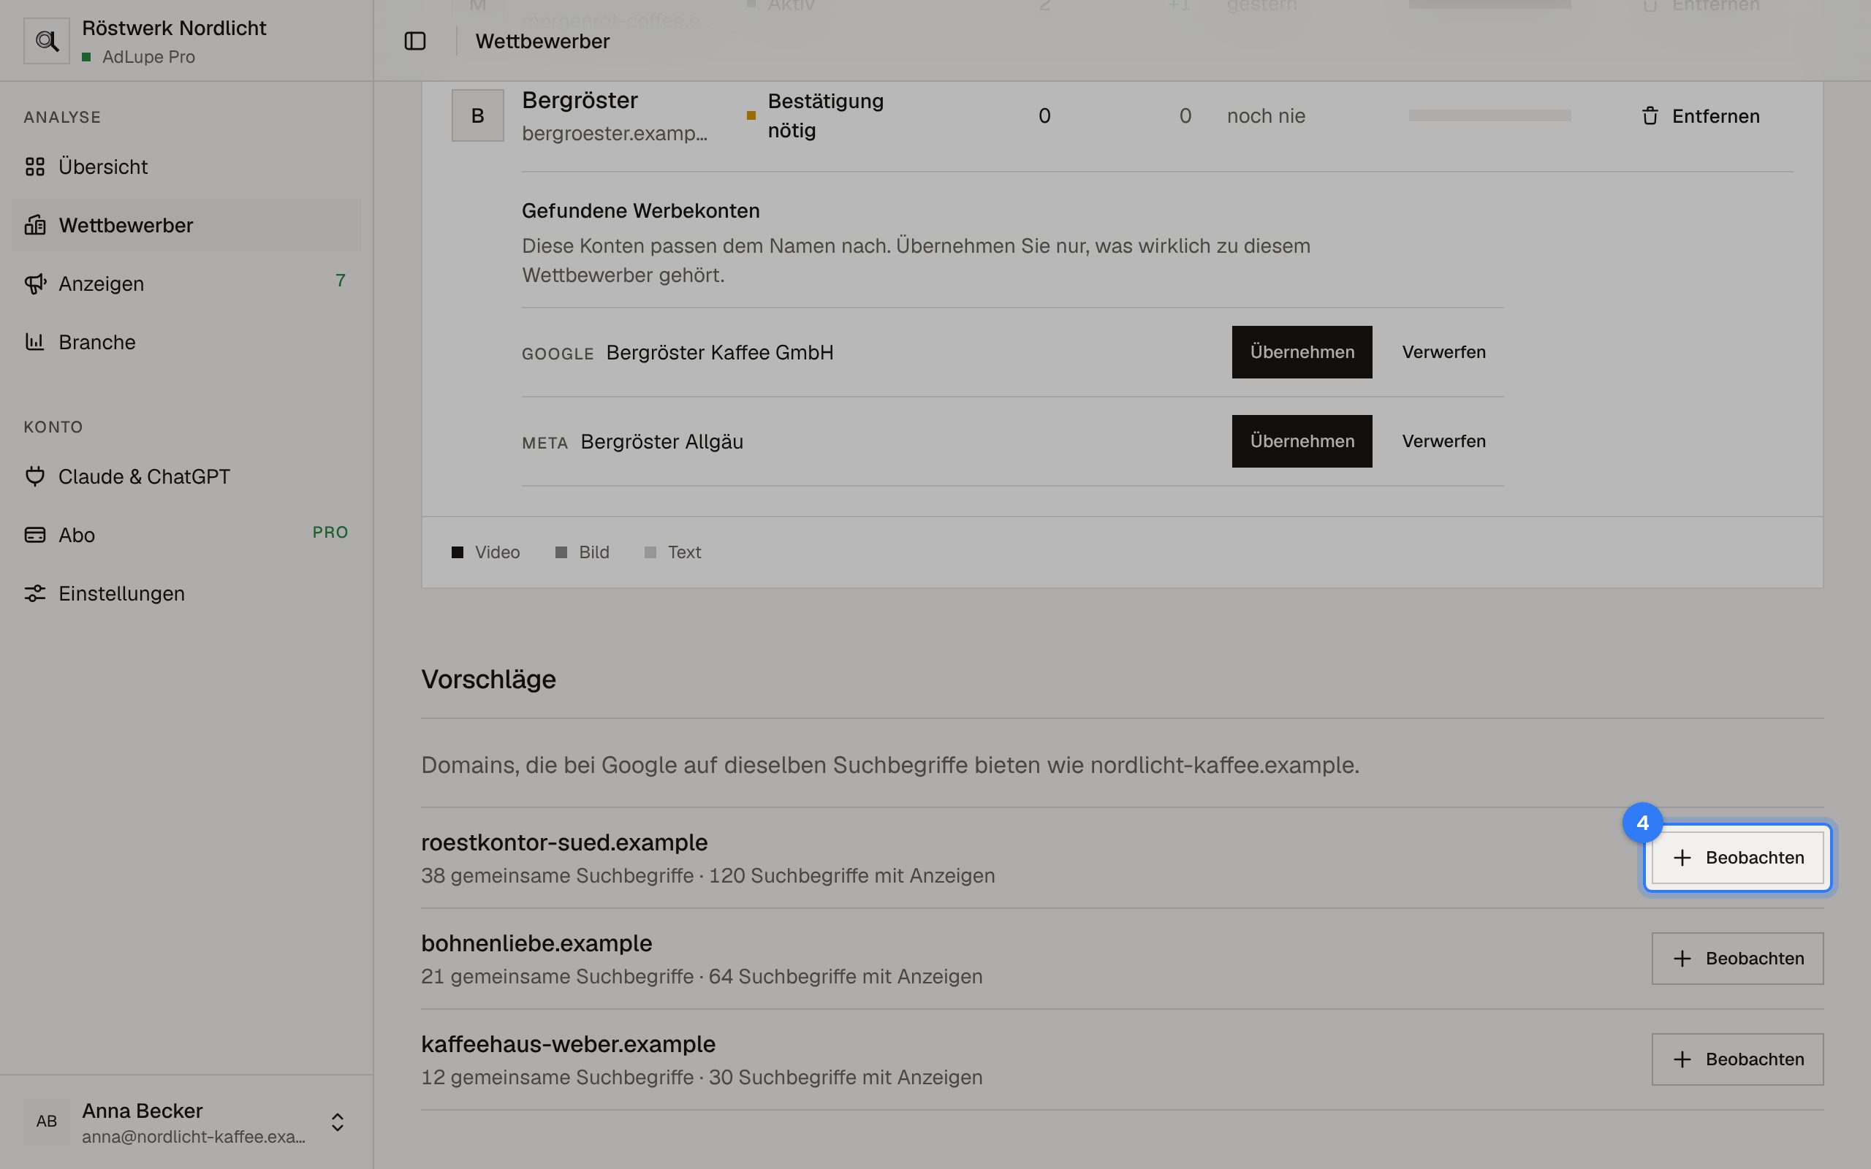1871x1169 pixels.
Task: Accept the Google account Bergröster Kaffee GmbH
Action: pyautogui.click(x=1302, y=351)
